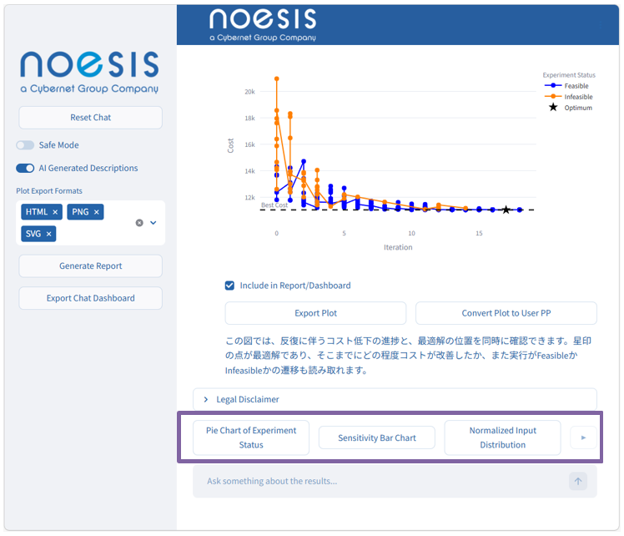Select Sensitivity Bar Chart suggestion
This screenshot has height=536, width=624.
(x=377, y=437)
